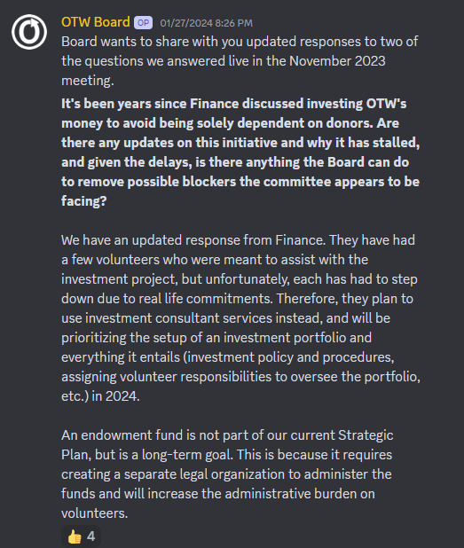Click the bold question about Finance investing

click(240, 153)
